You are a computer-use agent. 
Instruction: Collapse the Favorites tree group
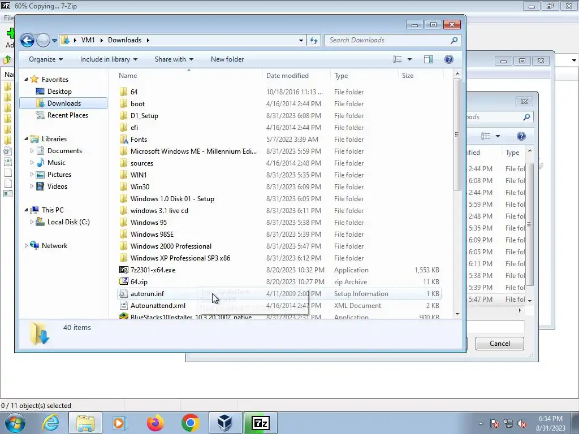26,79
